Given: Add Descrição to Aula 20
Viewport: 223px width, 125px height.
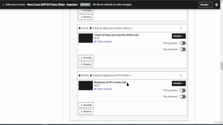Looking at the screenshot, I should pyautogui.click(x=86, y=105).
